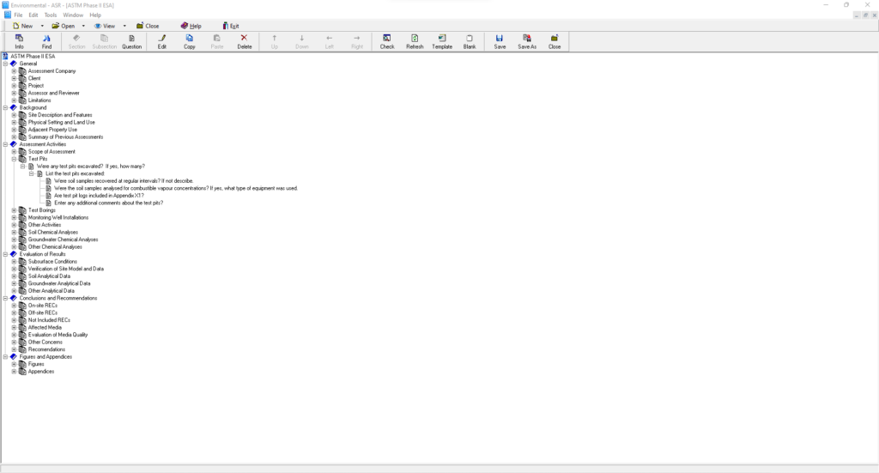Collapse the General section node
The width and height of the screenshot is (879, 473).
[x=5, y=64]
